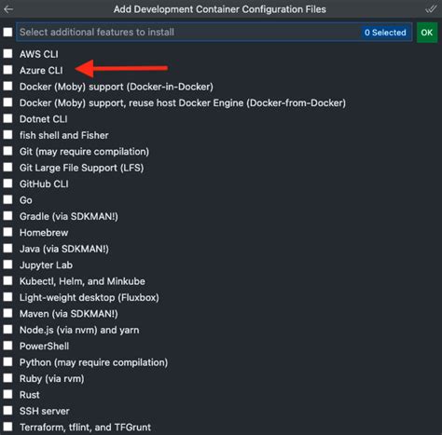The height and width of the screenshot is (435, 442).
Task: Select the 'AWS CLI' list label
Action: pyautogui.click(x=39, y=54)
